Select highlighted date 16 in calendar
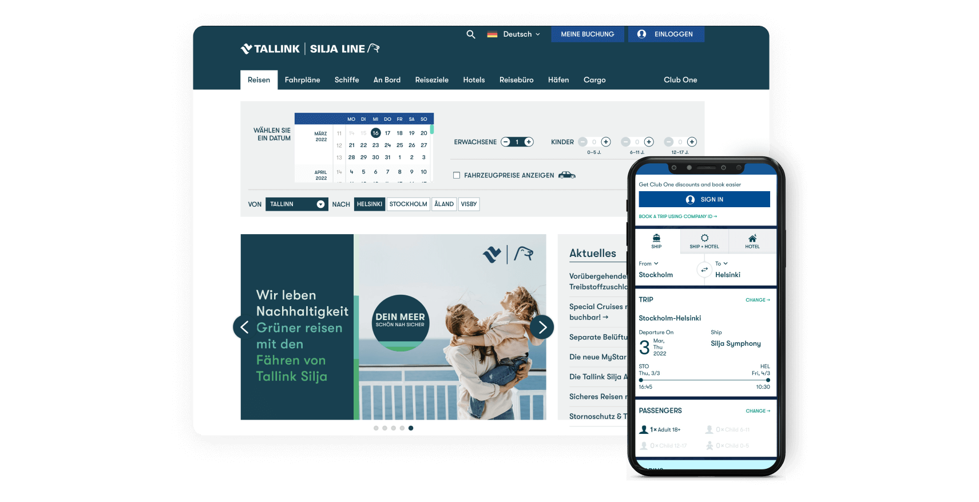 click(x=375, y=133)
